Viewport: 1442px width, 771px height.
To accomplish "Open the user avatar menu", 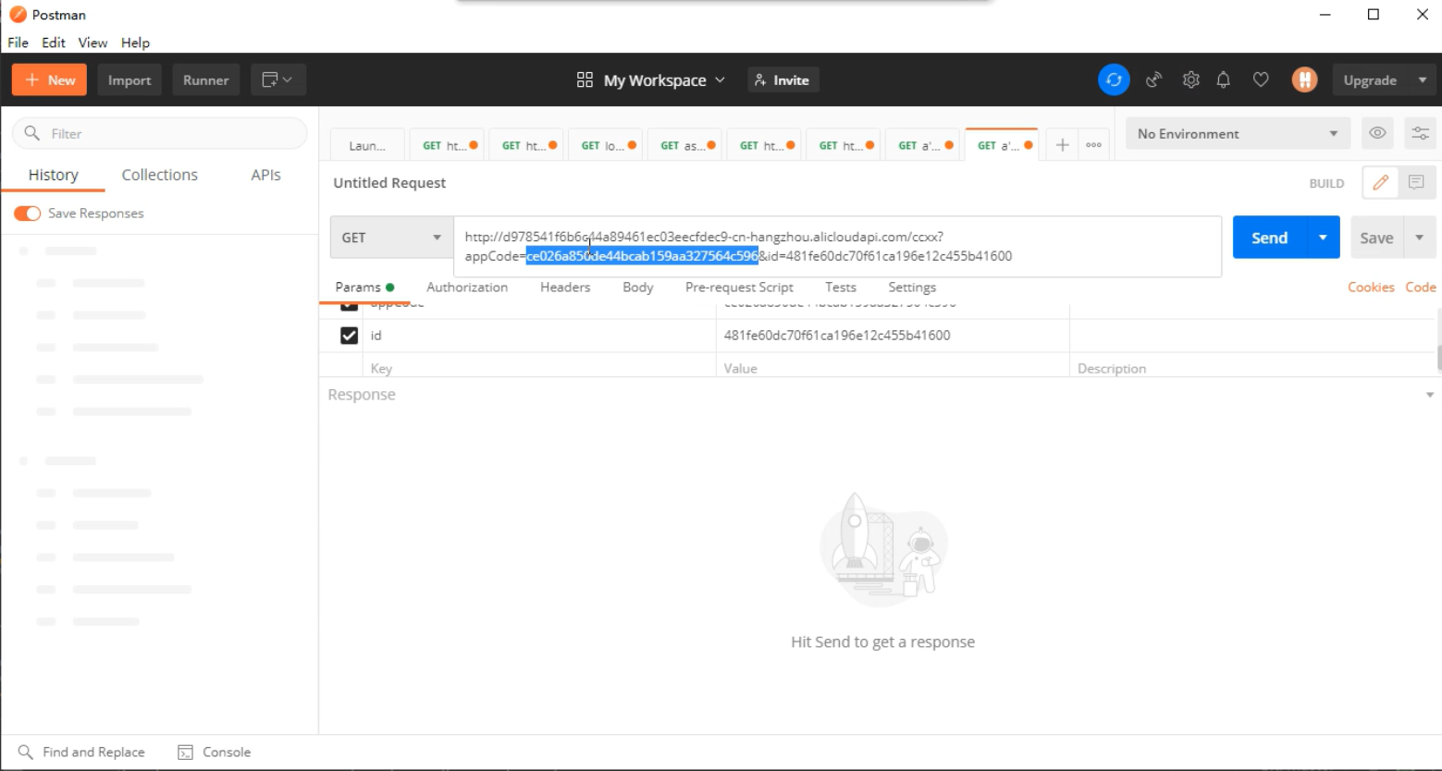I will point(1305,80).
